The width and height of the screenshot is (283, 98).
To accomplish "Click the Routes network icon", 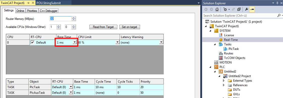I will (221, 53).
